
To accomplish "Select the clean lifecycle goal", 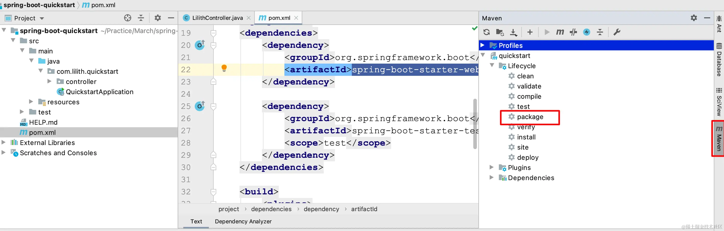I will tap(525, 76).
